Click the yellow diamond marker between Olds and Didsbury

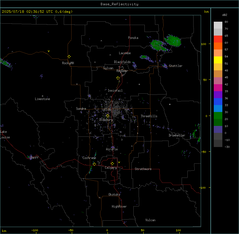point(108,116)
